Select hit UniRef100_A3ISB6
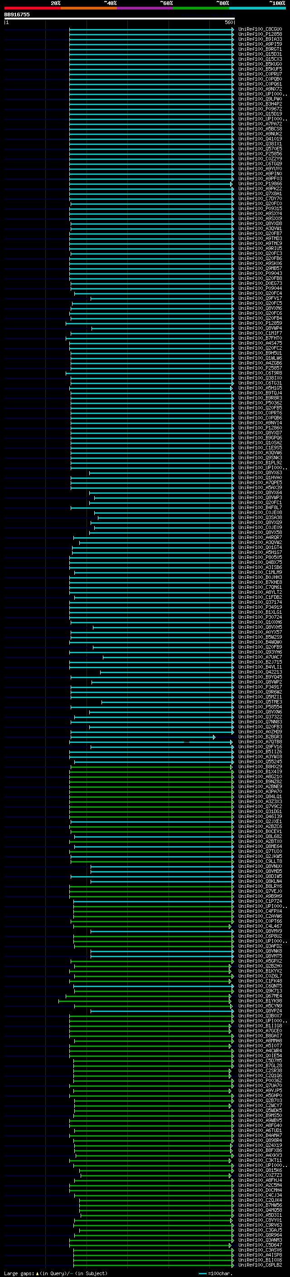The image size is (290, 1277). 260,567
